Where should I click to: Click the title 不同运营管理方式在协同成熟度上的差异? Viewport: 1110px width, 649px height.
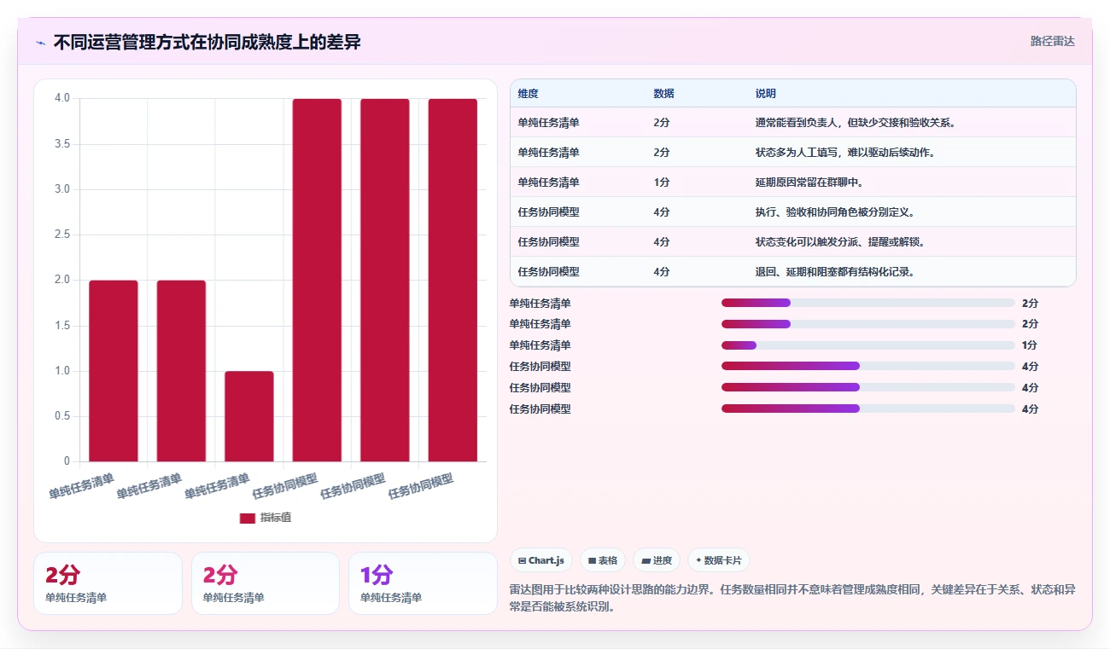207,42
